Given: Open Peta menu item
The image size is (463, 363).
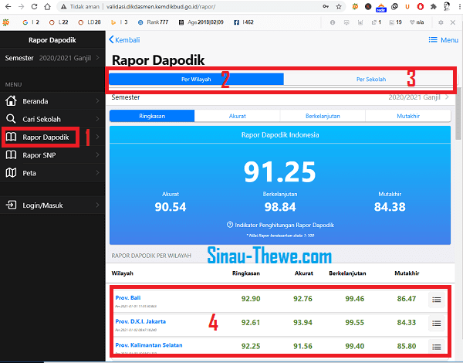Looking at the screenshot, I should 52,173.
